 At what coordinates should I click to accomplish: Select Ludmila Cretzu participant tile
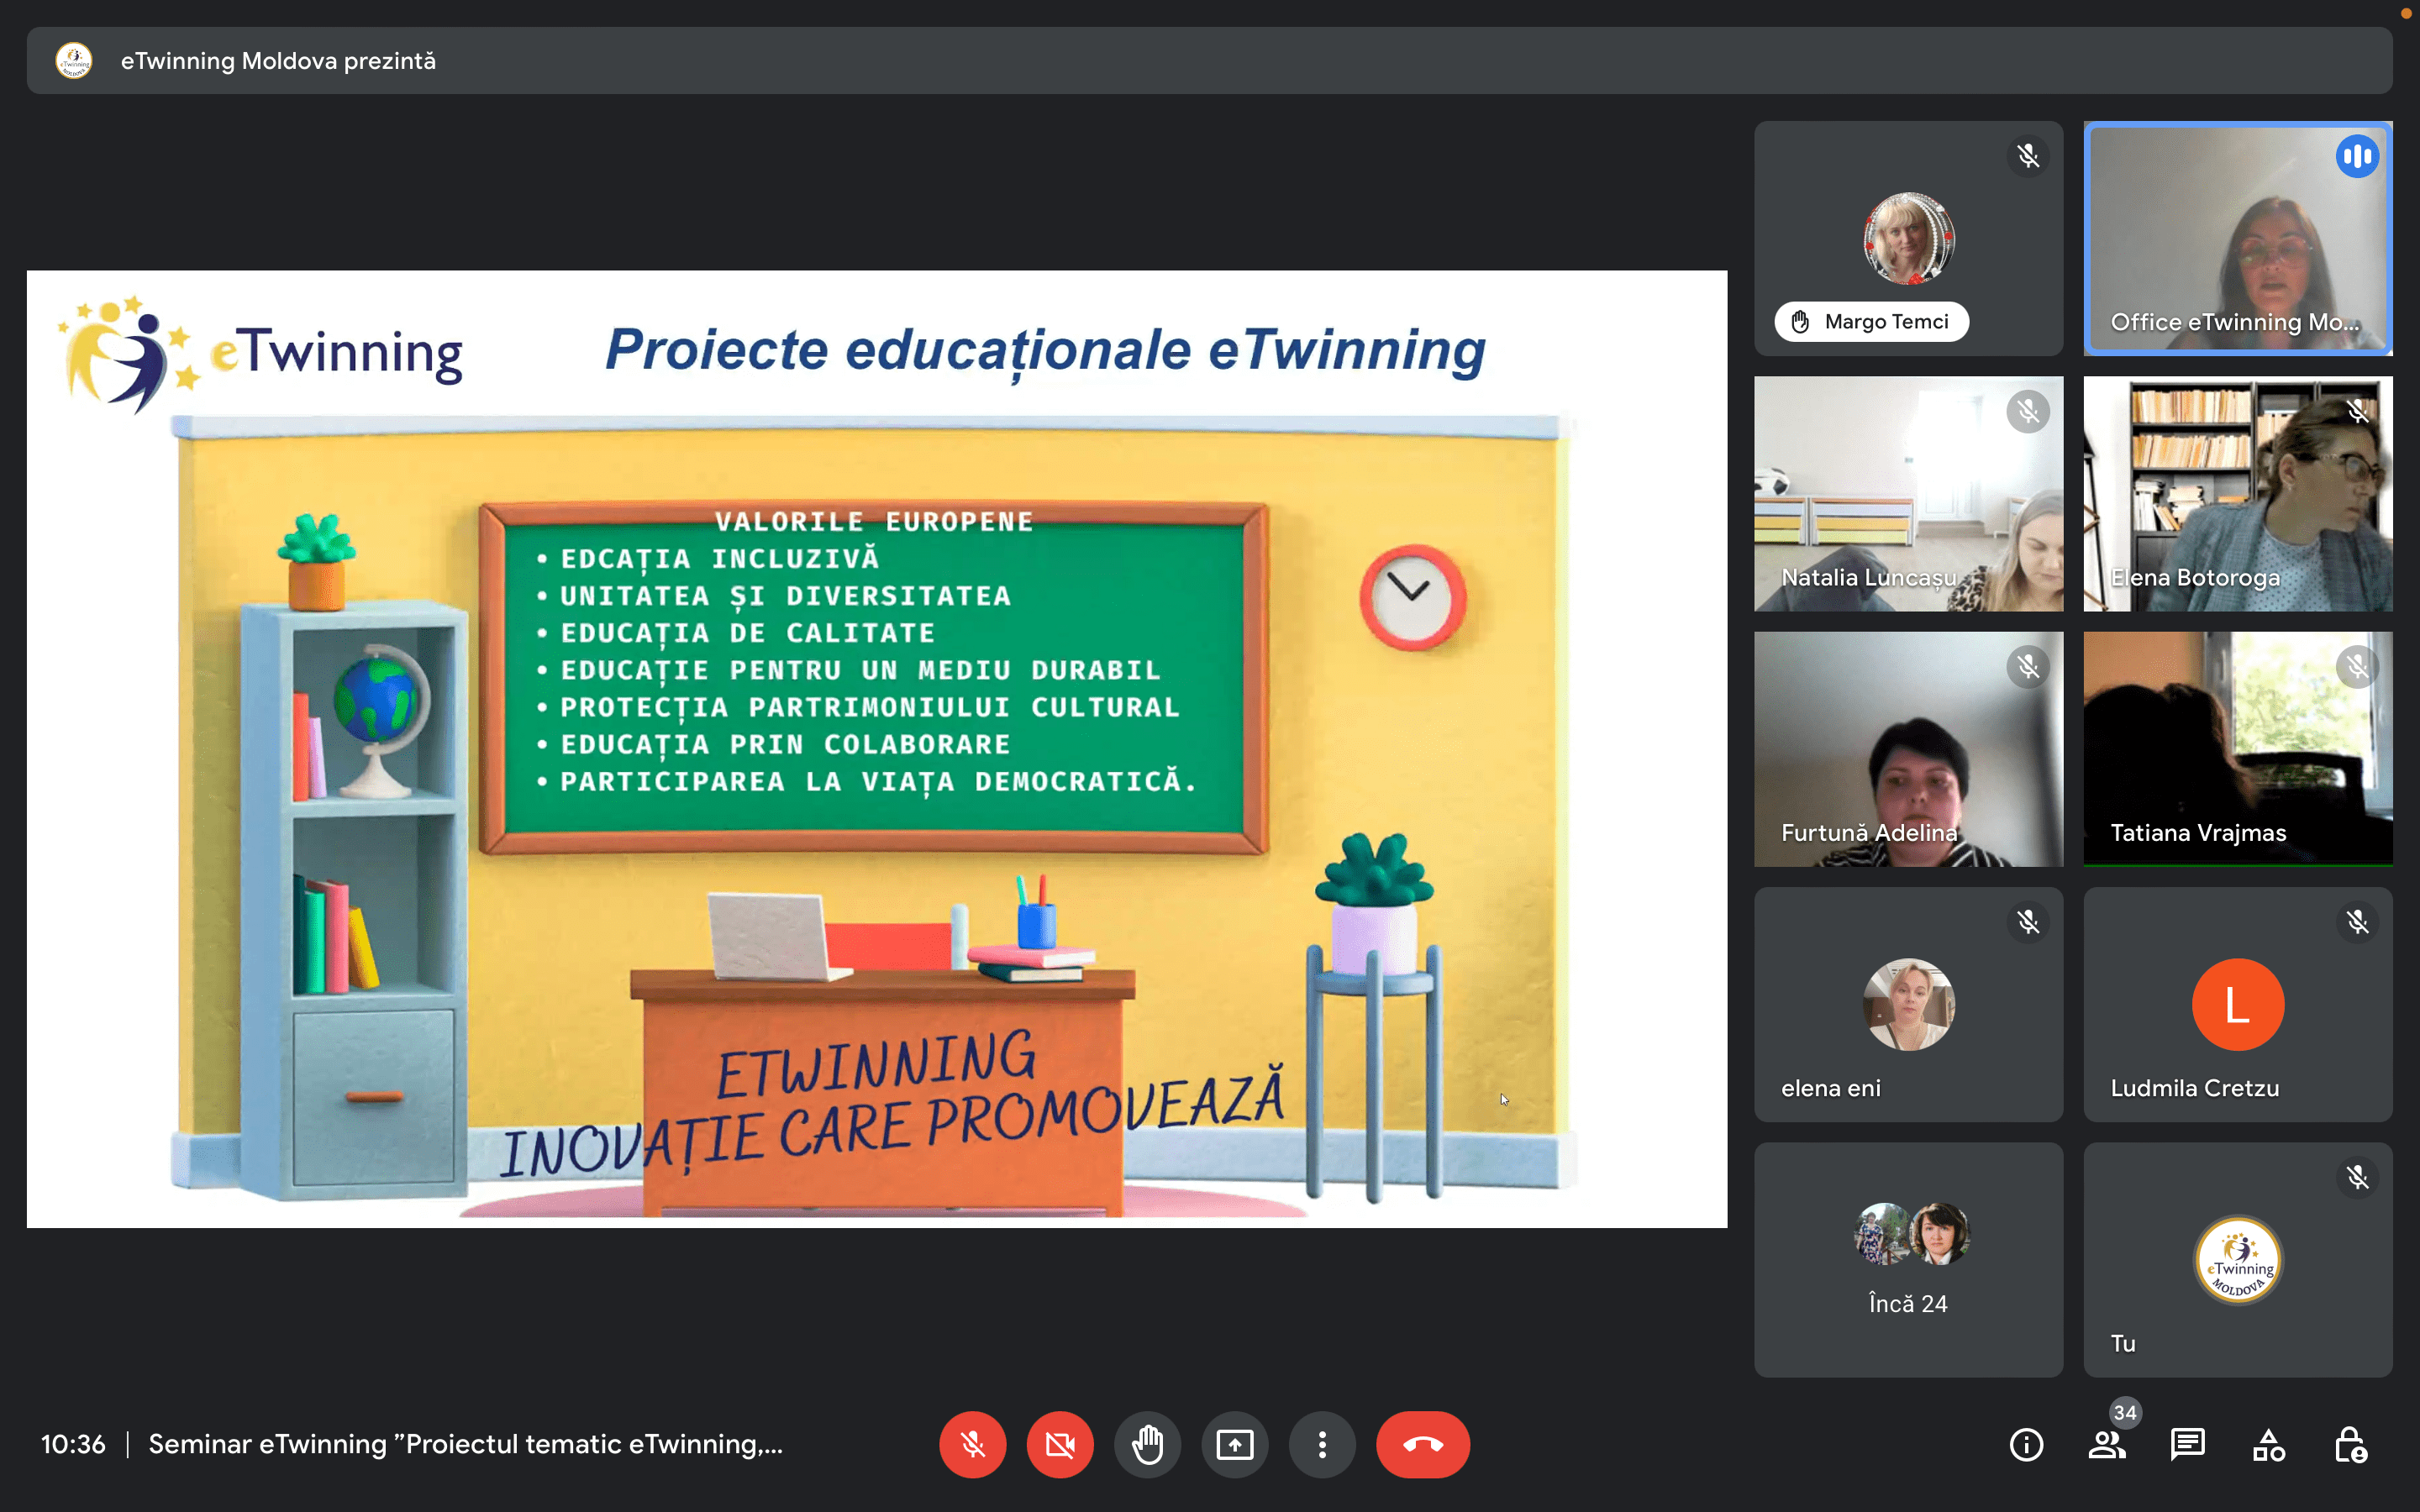click(2237, 1004)
